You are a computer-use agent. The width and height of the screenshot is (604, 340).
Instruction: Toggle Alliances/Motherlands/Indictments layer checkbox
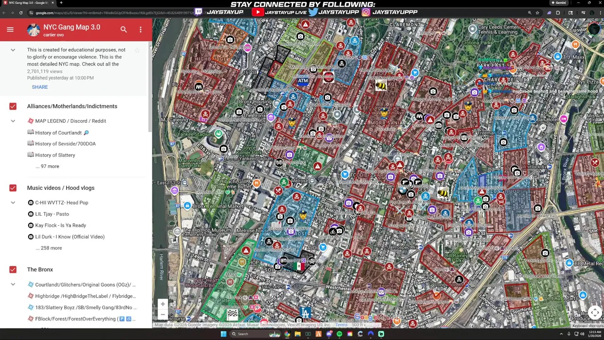click(x=13, y=106)
